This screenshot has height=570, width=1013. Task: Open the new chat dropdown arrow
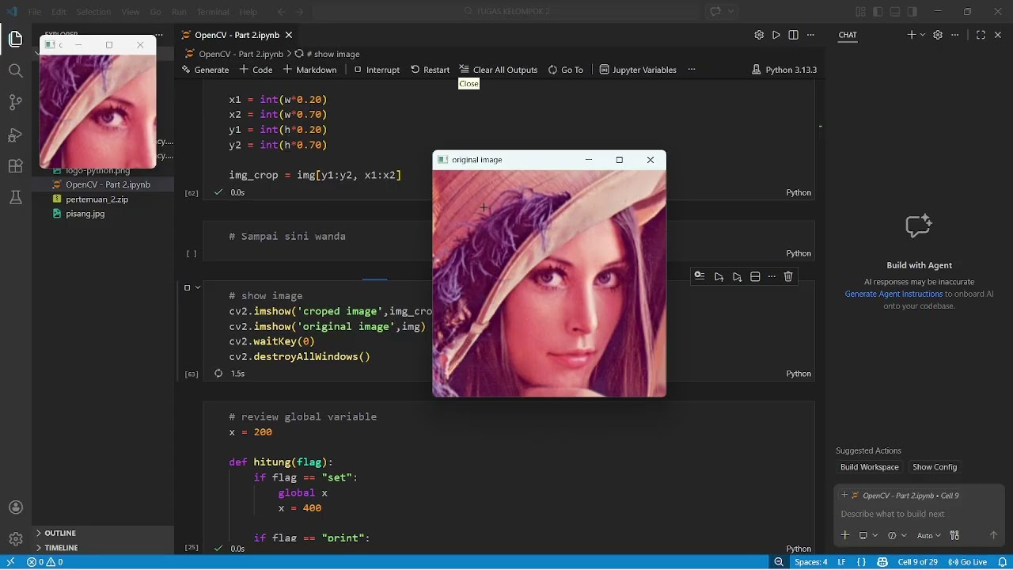(x=923, y=35)
